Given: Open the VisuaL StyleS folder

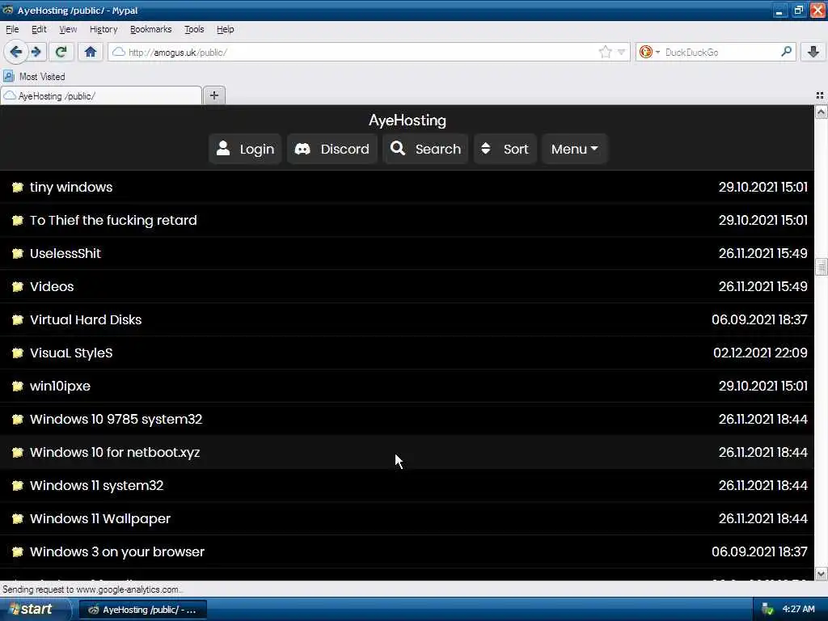Looking at the screenshot, I should 71,353.
